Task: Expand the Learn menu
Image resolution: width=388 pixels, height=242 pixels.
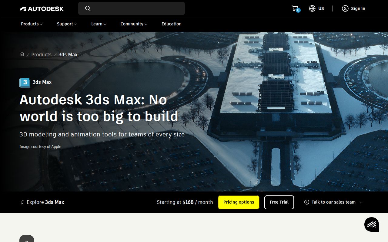Action: [99, 24]
